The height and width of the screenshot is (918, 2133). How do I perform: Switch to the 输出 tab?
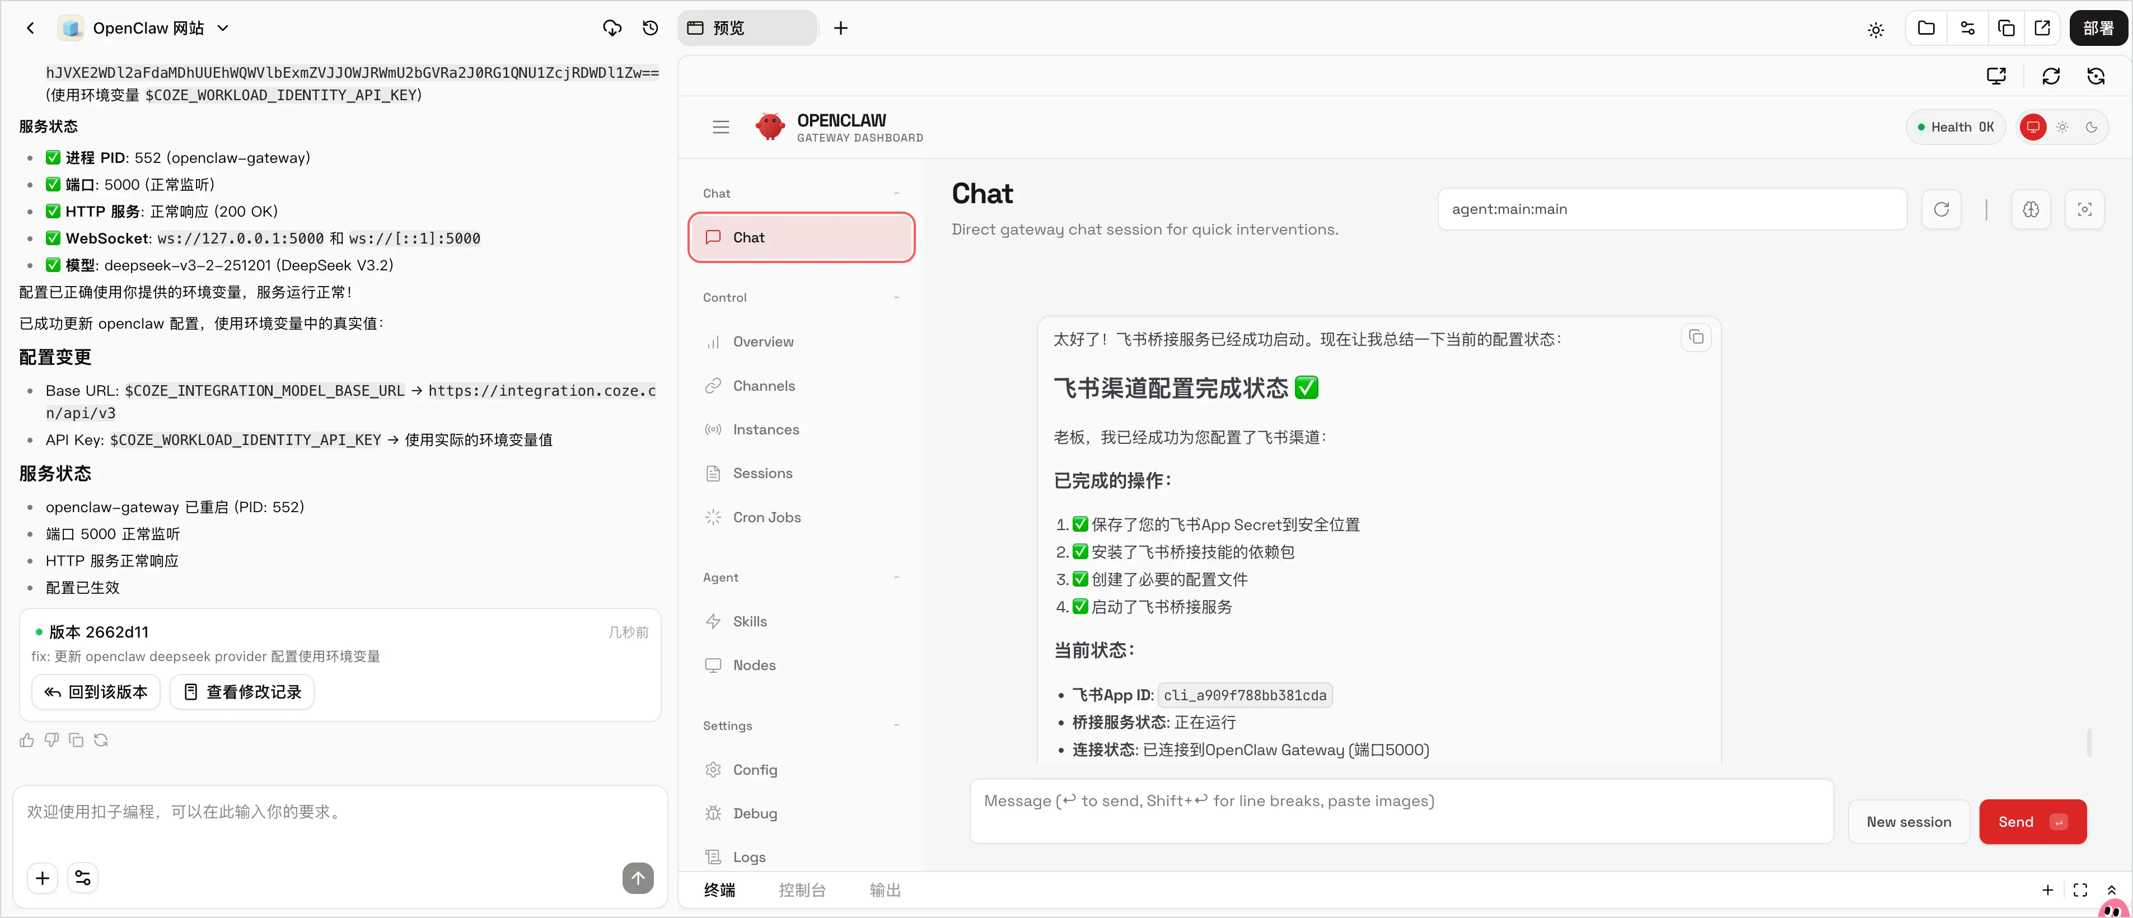point(885,890)
